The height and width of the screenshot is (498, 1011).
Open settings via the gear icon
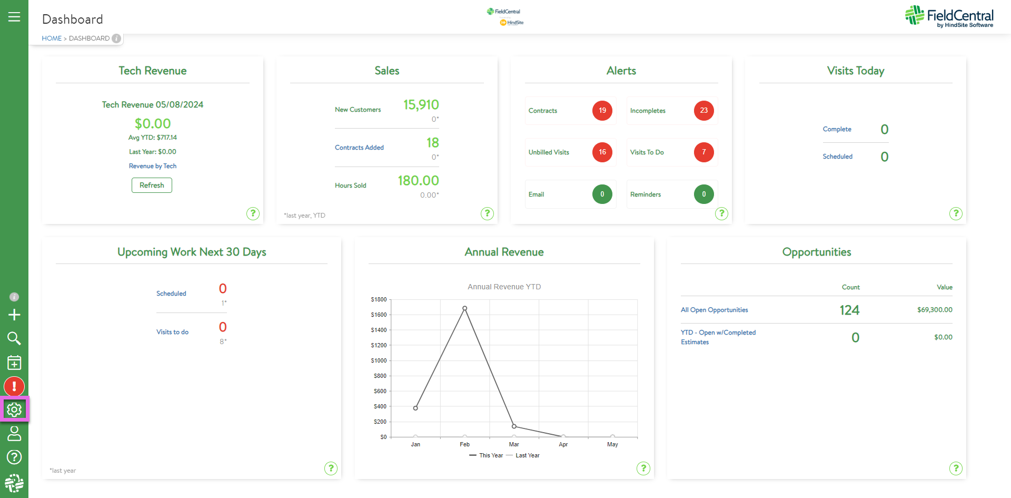click(14, 409)
